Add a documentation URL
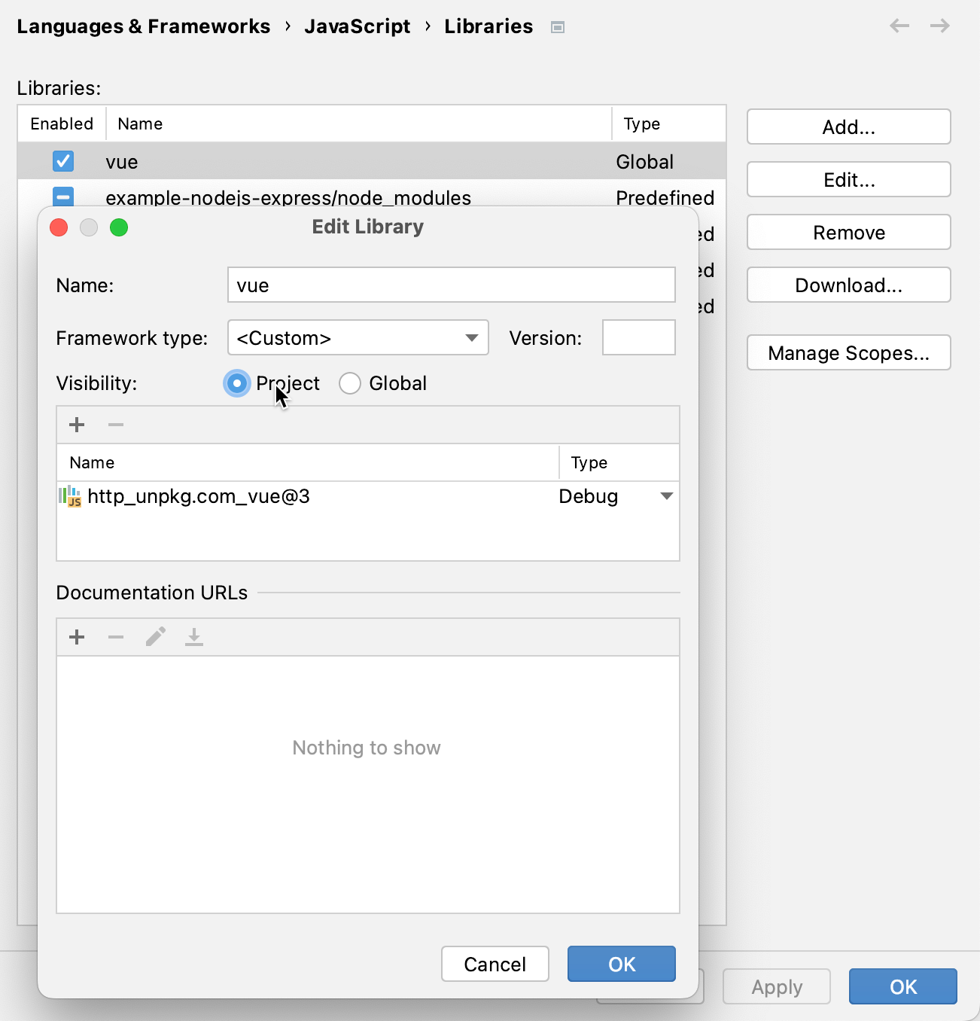980x1021 pixels. [76, 637]
